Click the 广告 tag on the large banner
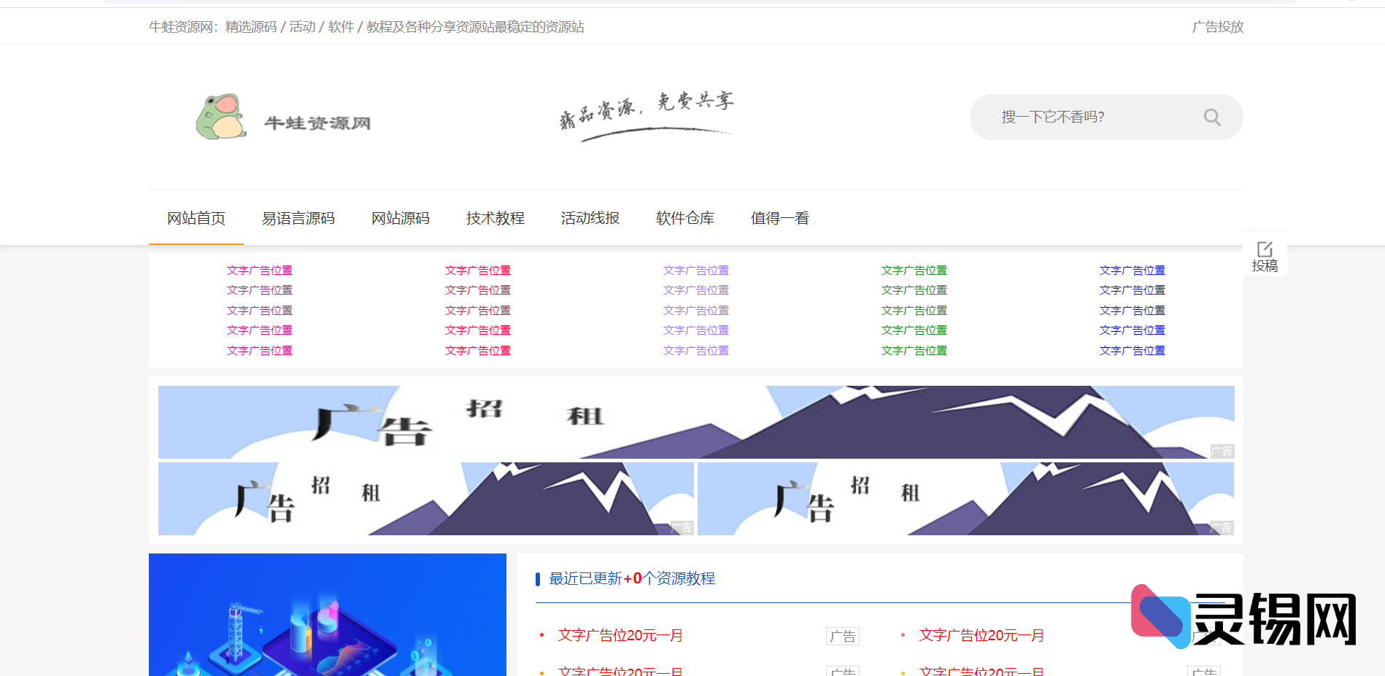 pos(1223,451)
